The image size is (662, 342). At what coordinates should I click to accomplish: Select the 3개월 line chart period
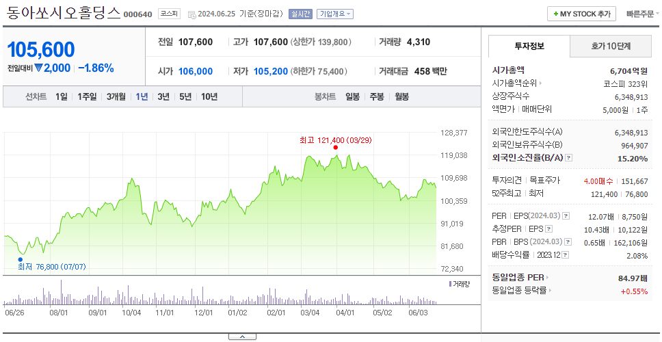116,96
